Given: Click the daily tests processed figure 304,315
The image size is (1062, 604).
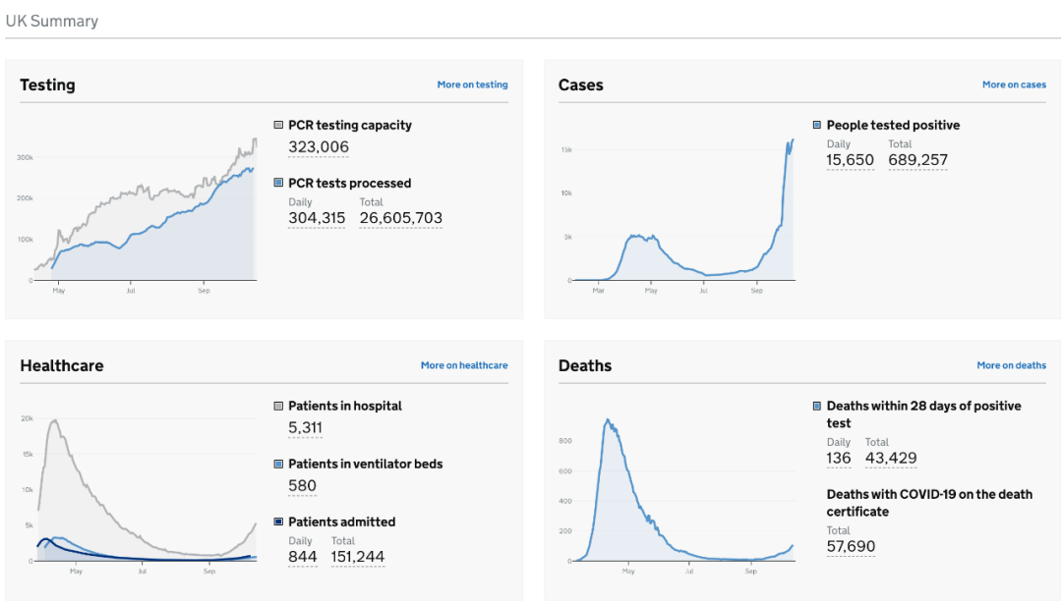Looking at the screenshot, I should coord(317,218).
